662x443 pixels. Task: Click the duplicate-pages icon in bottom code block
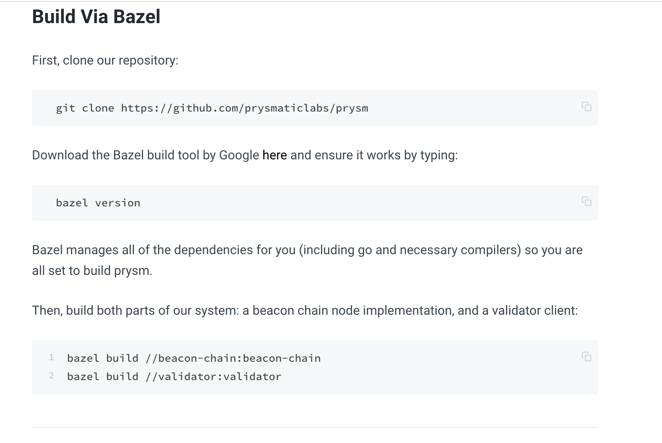587,357
